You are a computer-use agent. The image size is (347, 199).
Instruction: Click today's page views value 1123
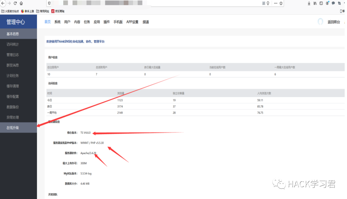pyautogui.click(x=120, y=100)
